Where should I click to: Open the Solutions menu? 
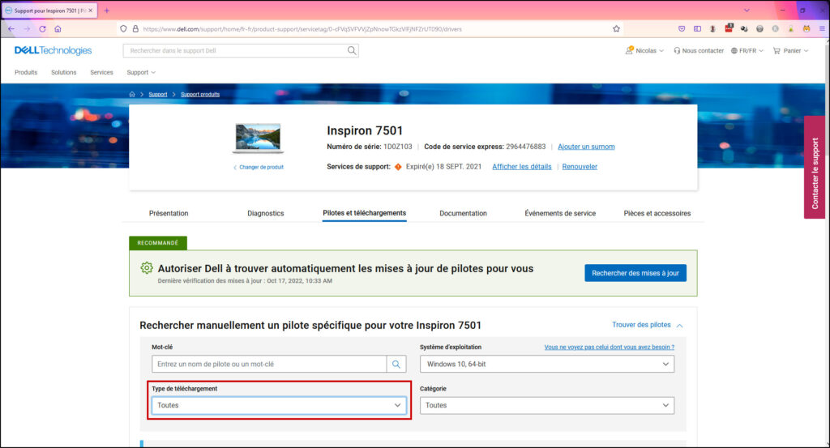[x=63, y=72]
